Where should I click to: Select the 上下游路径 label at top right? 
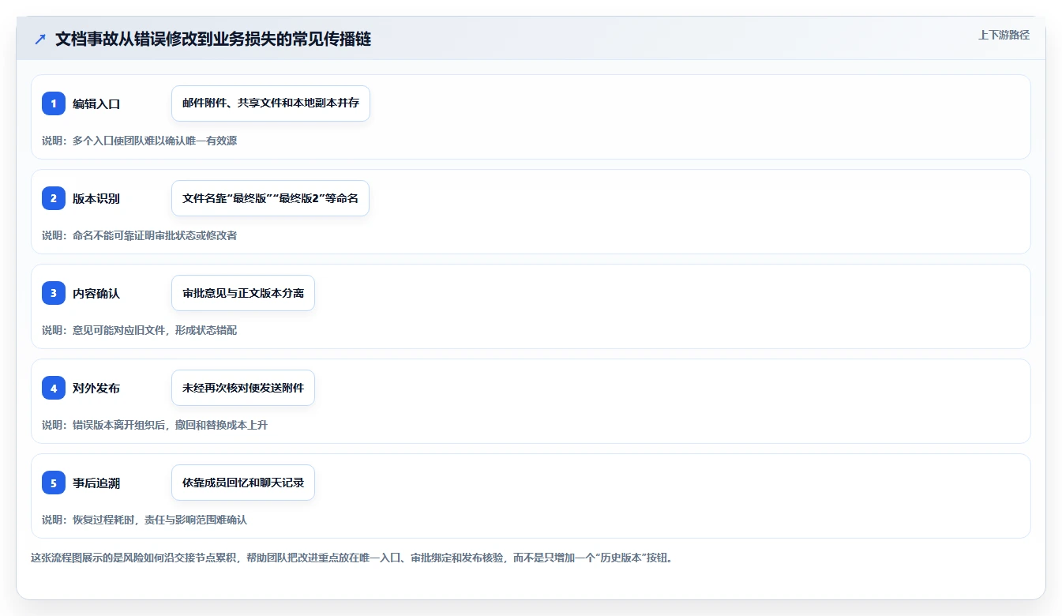1004,35
